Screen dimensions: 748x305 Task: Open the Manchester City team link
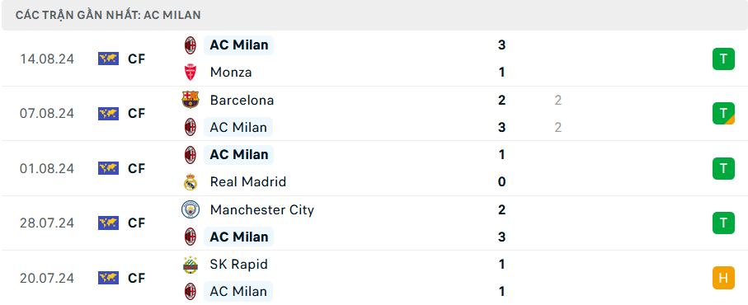click(x=262, y=209)
